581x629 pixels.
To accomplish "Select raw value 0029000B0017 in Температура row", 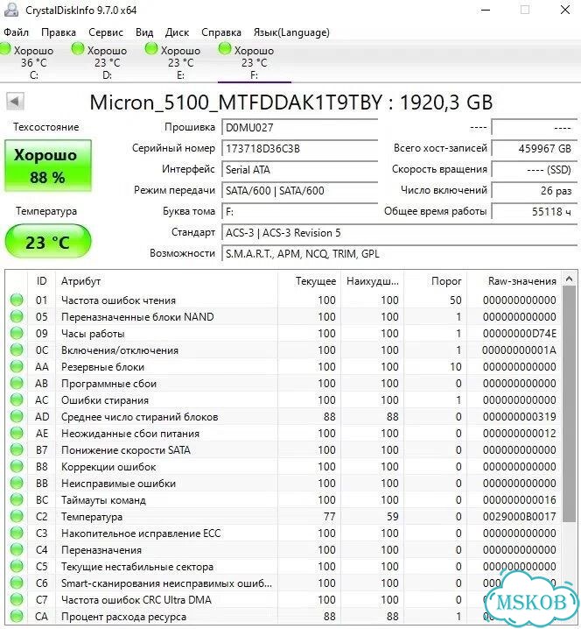I will pyautogui.click(x=519, y=517).
